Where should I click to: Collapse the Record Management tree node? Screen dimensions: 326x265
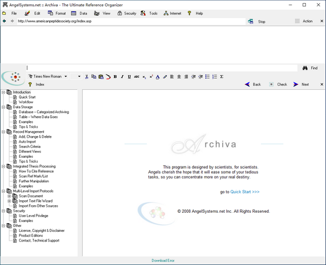coord(3,132)
